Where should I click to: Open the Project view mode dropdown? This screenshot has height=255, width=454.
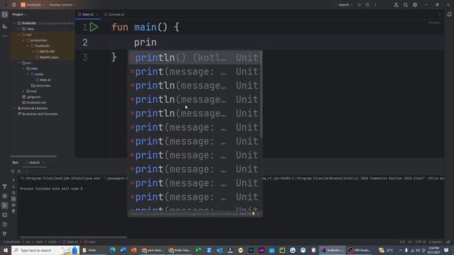coord(19,14)
